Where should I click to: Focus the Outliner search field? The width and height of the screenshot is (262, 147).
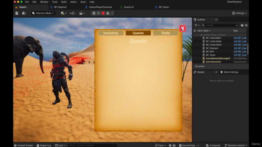[x=220, y=25]
